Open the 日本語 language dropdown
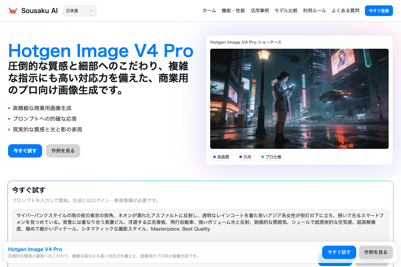Image resolution: width=401 pixels, height=267 pixels. pos(80,11)
